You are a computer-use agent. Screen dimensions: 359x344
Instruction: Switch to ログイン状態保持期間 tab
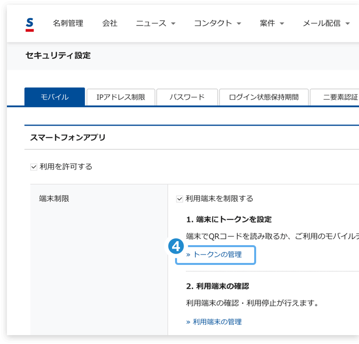coord(264,97)
